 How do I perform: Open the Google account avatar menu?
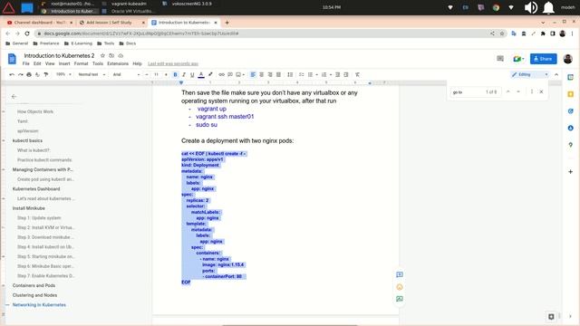pyautogui.click(x=568, y=59)
